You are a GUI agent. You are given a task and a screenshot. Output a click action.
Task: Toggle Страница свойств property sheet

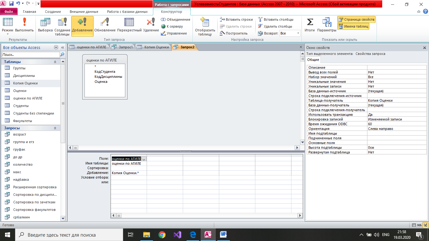coord(356,19)
